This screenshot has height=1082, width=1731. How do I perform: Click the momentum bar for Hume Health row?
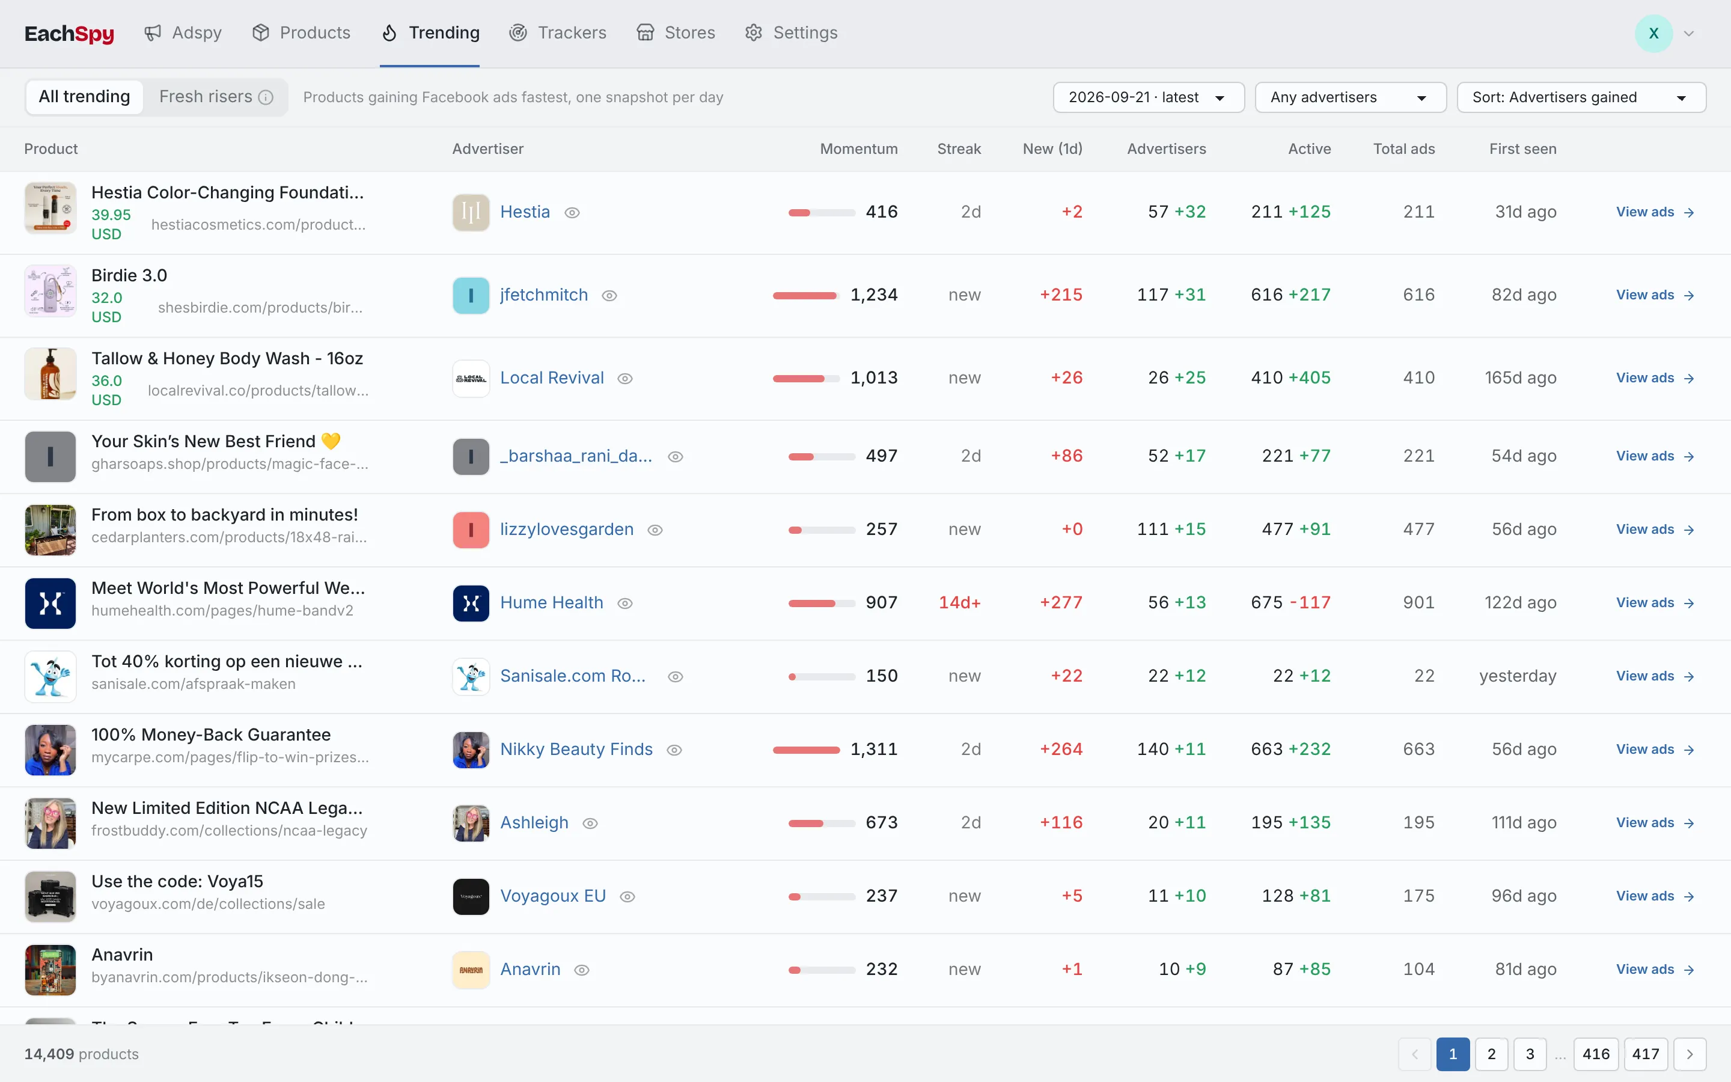(821, 604)
